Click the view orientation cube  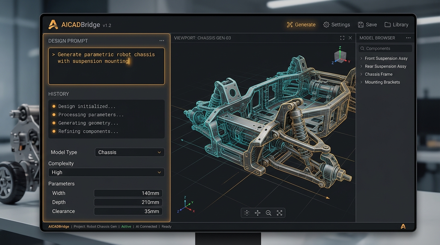(340, 56)
